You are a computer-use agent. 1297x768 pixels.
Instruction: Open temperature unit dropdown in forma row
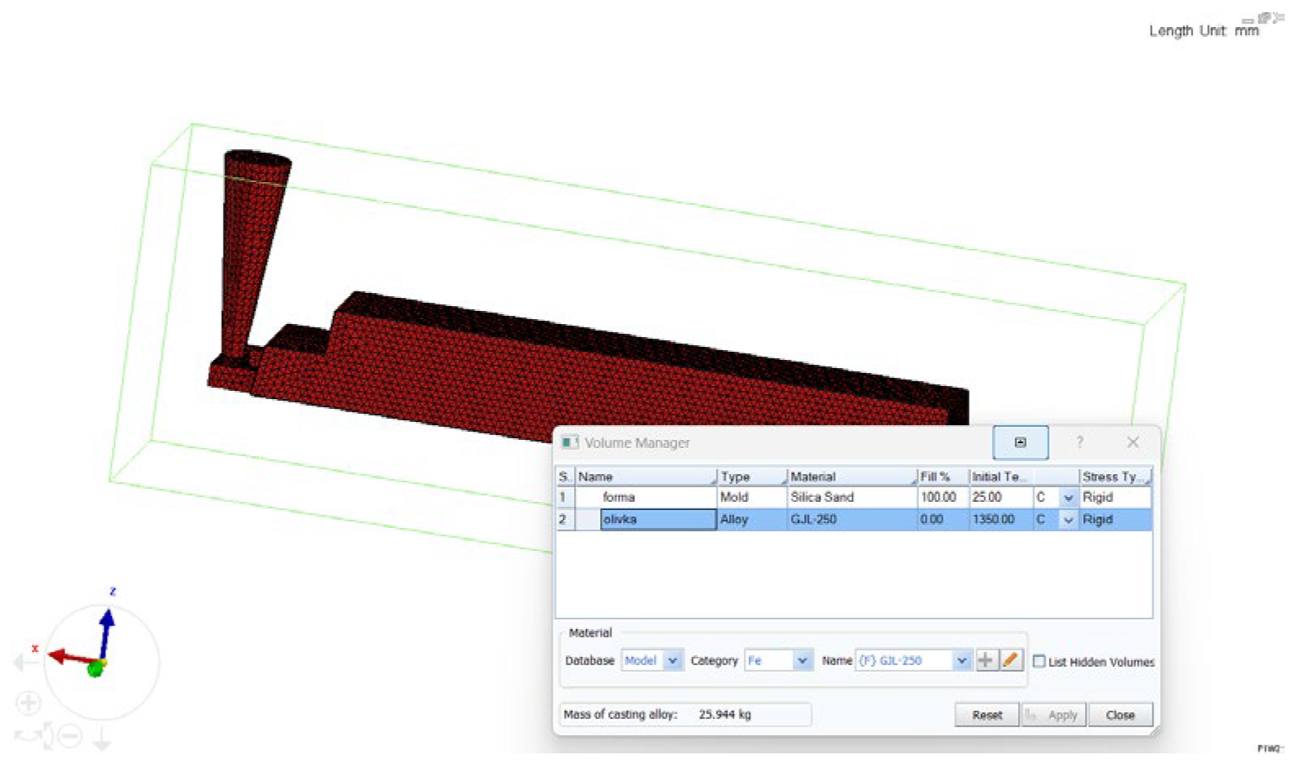1068,497
